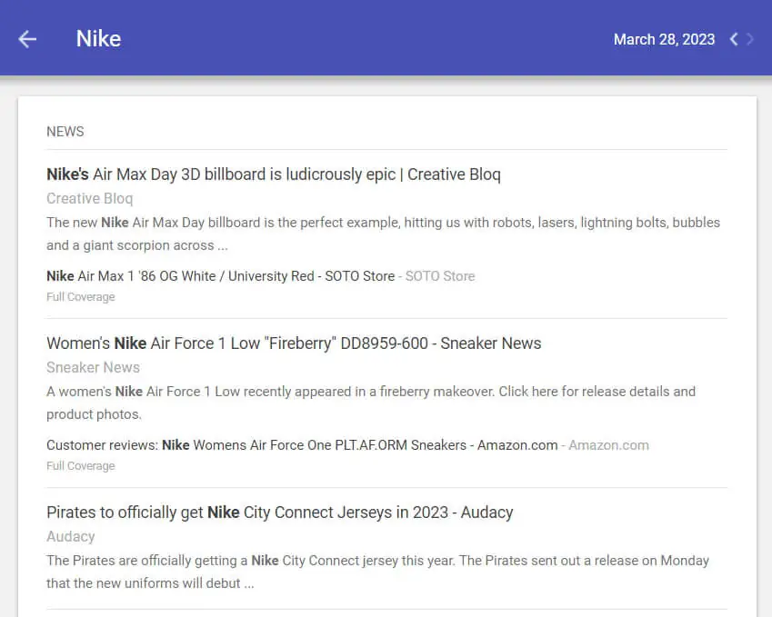Screen dimensions: 772x617
Task: Select the fireberry makeover snippet text
Action: click(371, 403)
